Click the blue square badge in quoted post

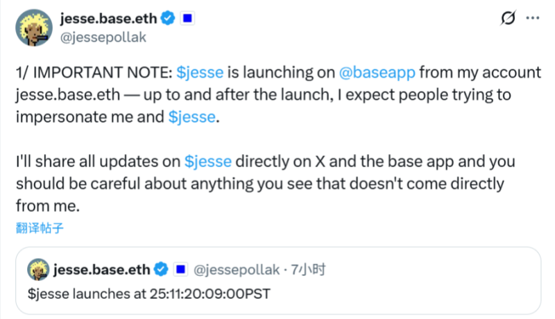coord(178,268)
